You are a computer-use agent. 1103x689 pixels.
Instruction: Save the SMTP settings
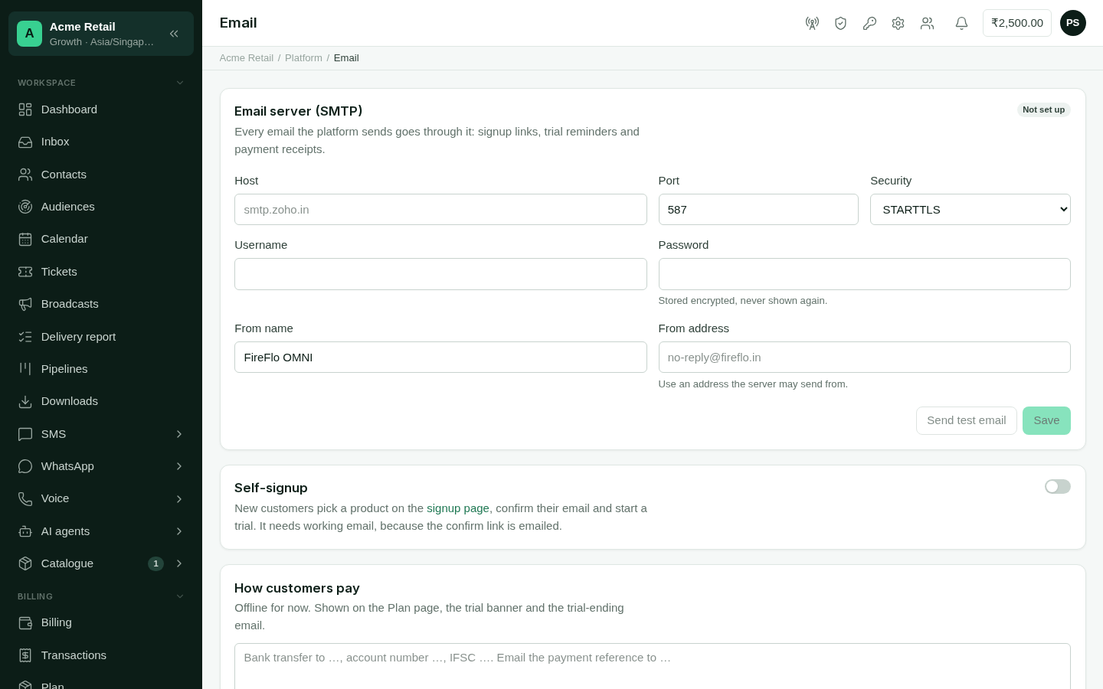point(1046,420)
